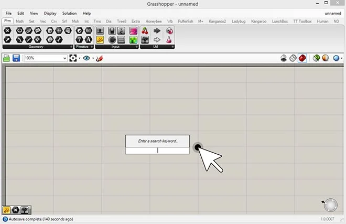Select the Text parameter A hexagon icon
The width and height of the screenshot is (346, 224).
[89, 40]
